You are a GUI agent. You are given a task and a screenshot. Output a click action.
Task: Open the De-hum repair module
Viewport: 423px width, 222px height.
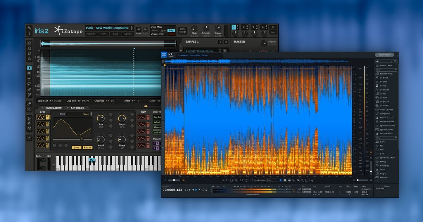click(x=384, y=98)
